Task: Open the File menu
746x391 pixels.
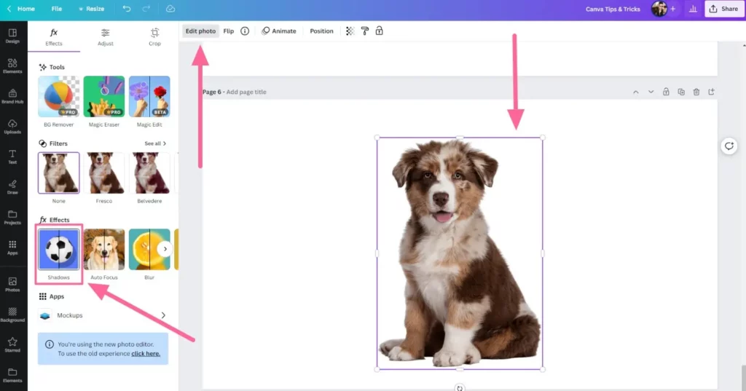Action: (x=57, y=9)
